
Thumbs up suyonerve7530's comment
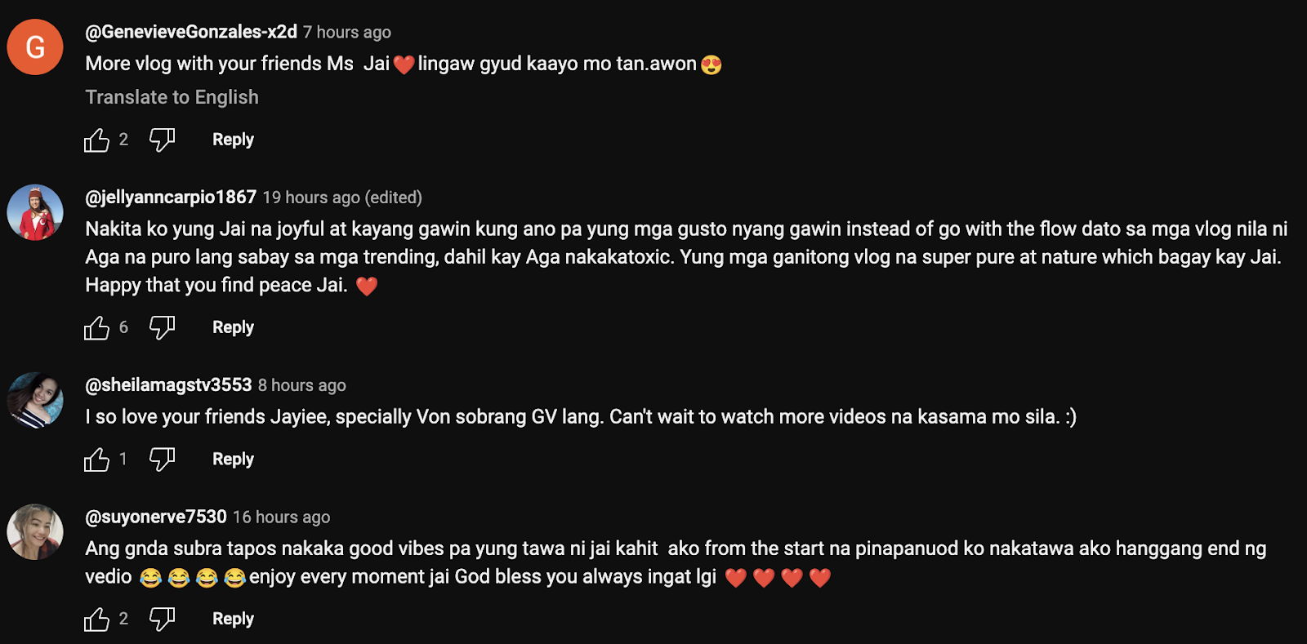pos(96,620)
